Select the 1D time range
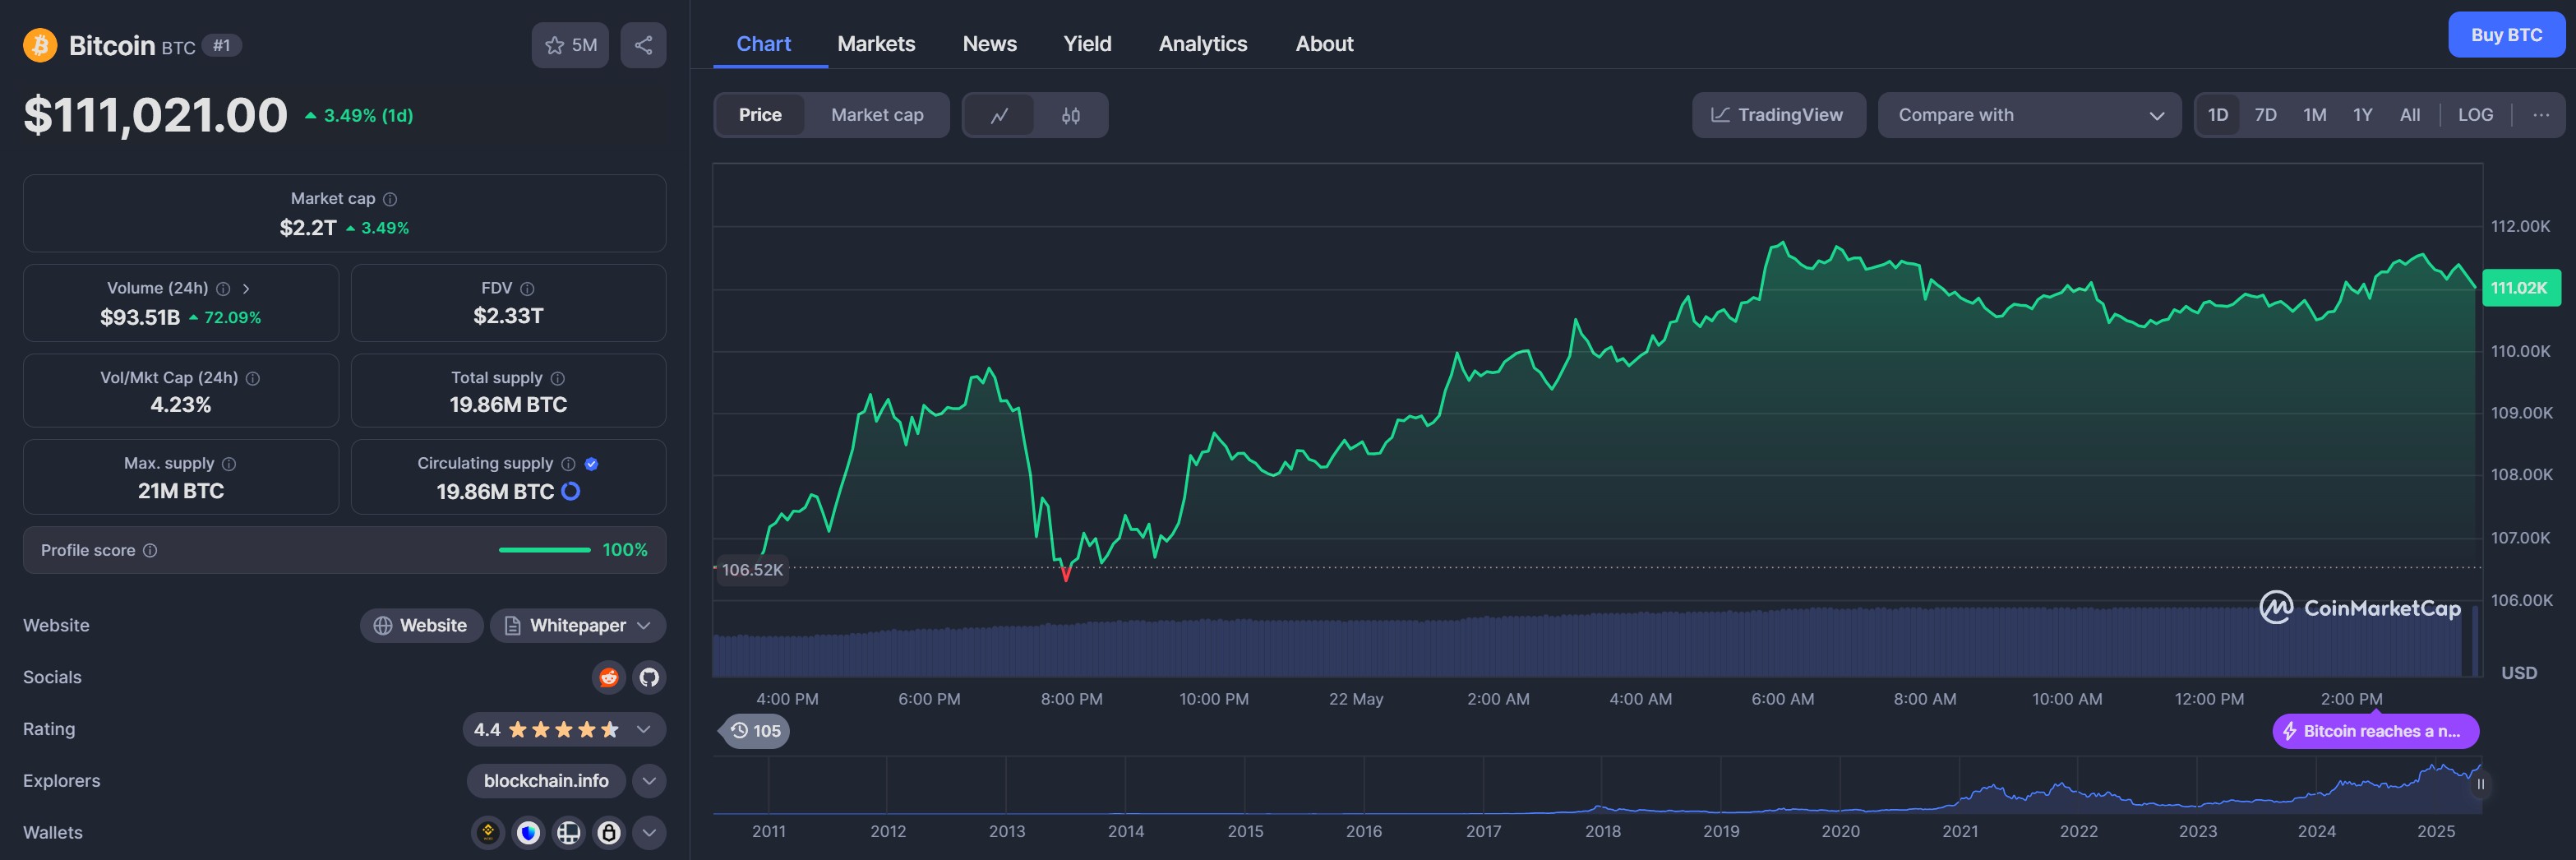 click(2217, 115)
